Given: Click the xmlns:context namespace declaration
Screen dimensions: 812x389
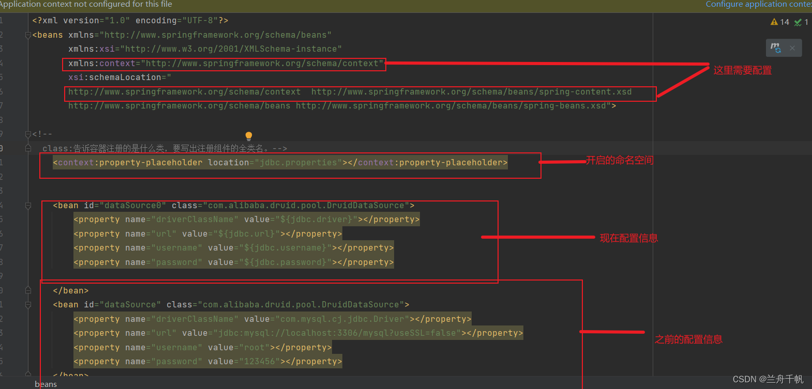Looking at the screenshot, I should 225,64.
